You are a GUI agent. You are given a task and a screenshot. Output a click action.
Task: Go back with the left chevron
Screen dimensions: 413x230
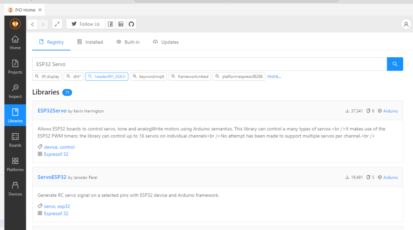(x=33, y=24)
